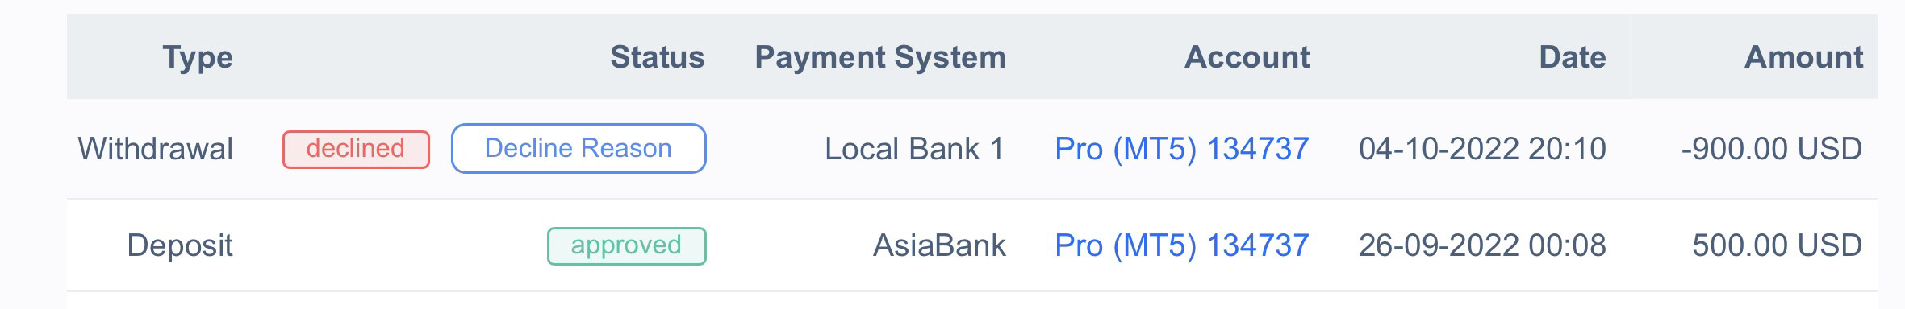Click the 500.00 USD amount
This screenshot has width=1905, height=309.
[1778, 245]
